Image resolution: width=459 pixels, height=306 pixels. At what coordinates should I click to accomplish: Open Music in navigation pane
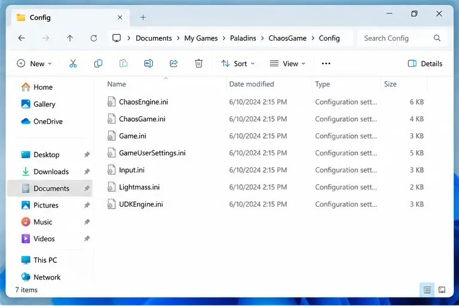click(x=43, y=222)
